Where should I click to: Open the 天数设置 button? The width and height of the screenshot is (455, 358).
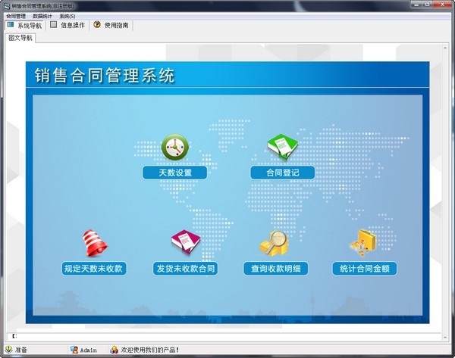pos(175,173)
